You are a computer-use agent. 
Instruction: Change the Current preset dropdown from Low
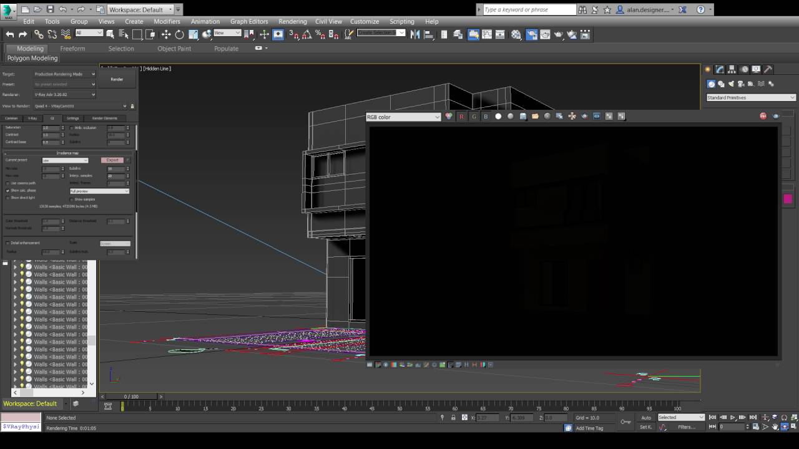coord(65,160)
